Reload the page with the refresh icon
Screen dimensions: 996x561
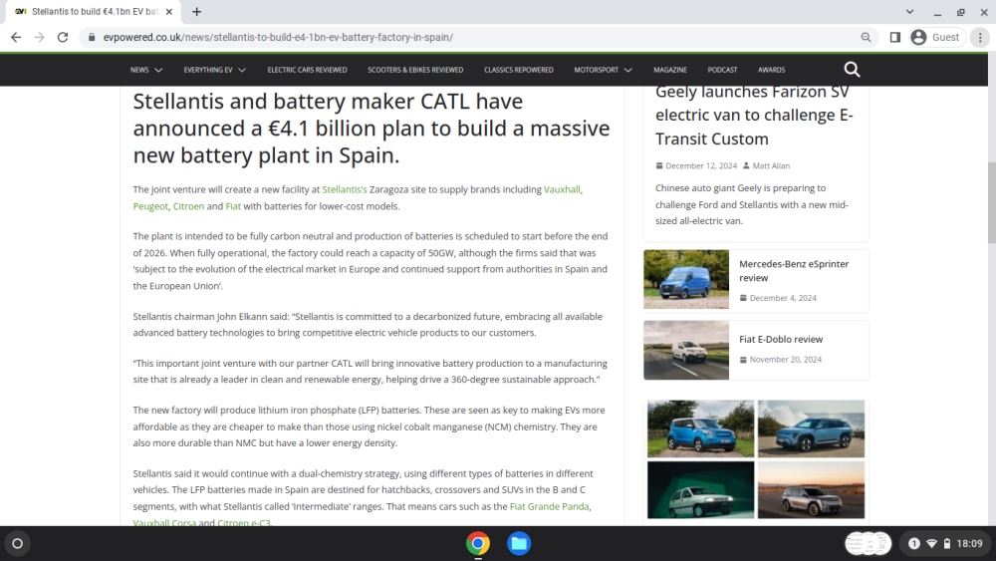[x=62, y=38]
